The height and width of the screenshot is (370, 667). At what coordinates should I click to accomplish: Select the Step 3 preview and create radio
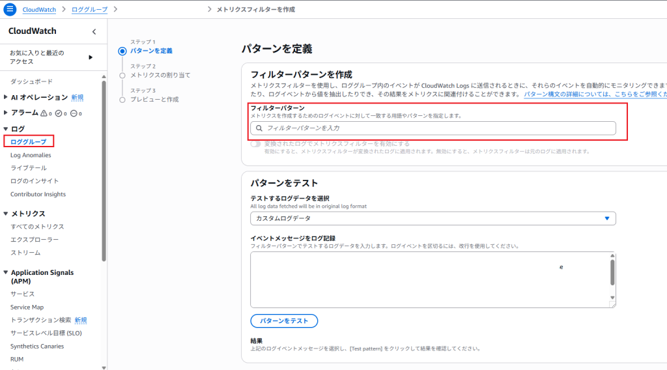(122, 100)
